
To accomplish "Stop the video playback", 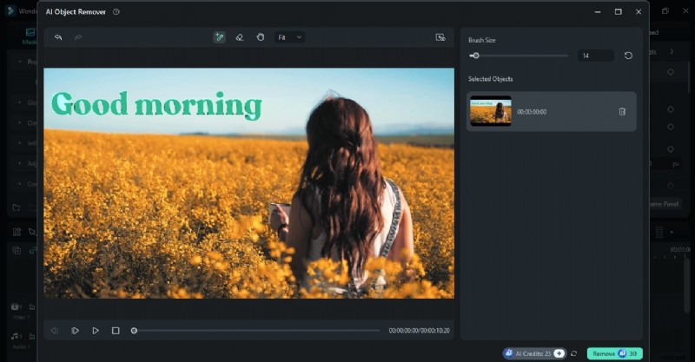I will coord(116,331).
